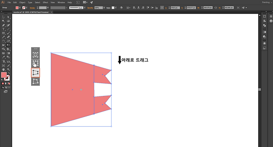Image resolution: width=273 pixels, height=147 pixels.
Task: Open the Object menu
Action: [22, 2]
